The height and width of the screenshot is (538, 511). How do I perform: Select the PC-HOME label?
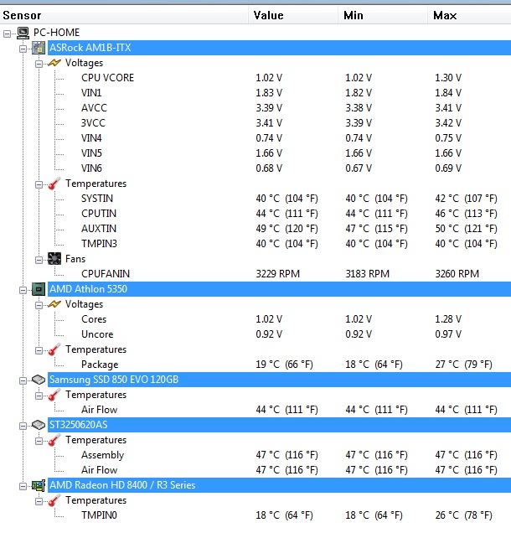click(57, 33)
